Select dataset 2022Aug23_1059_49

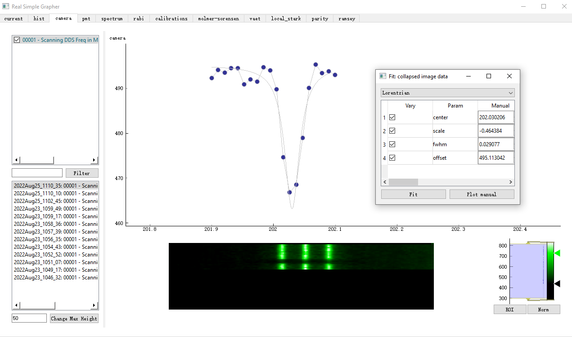point(55,208)
